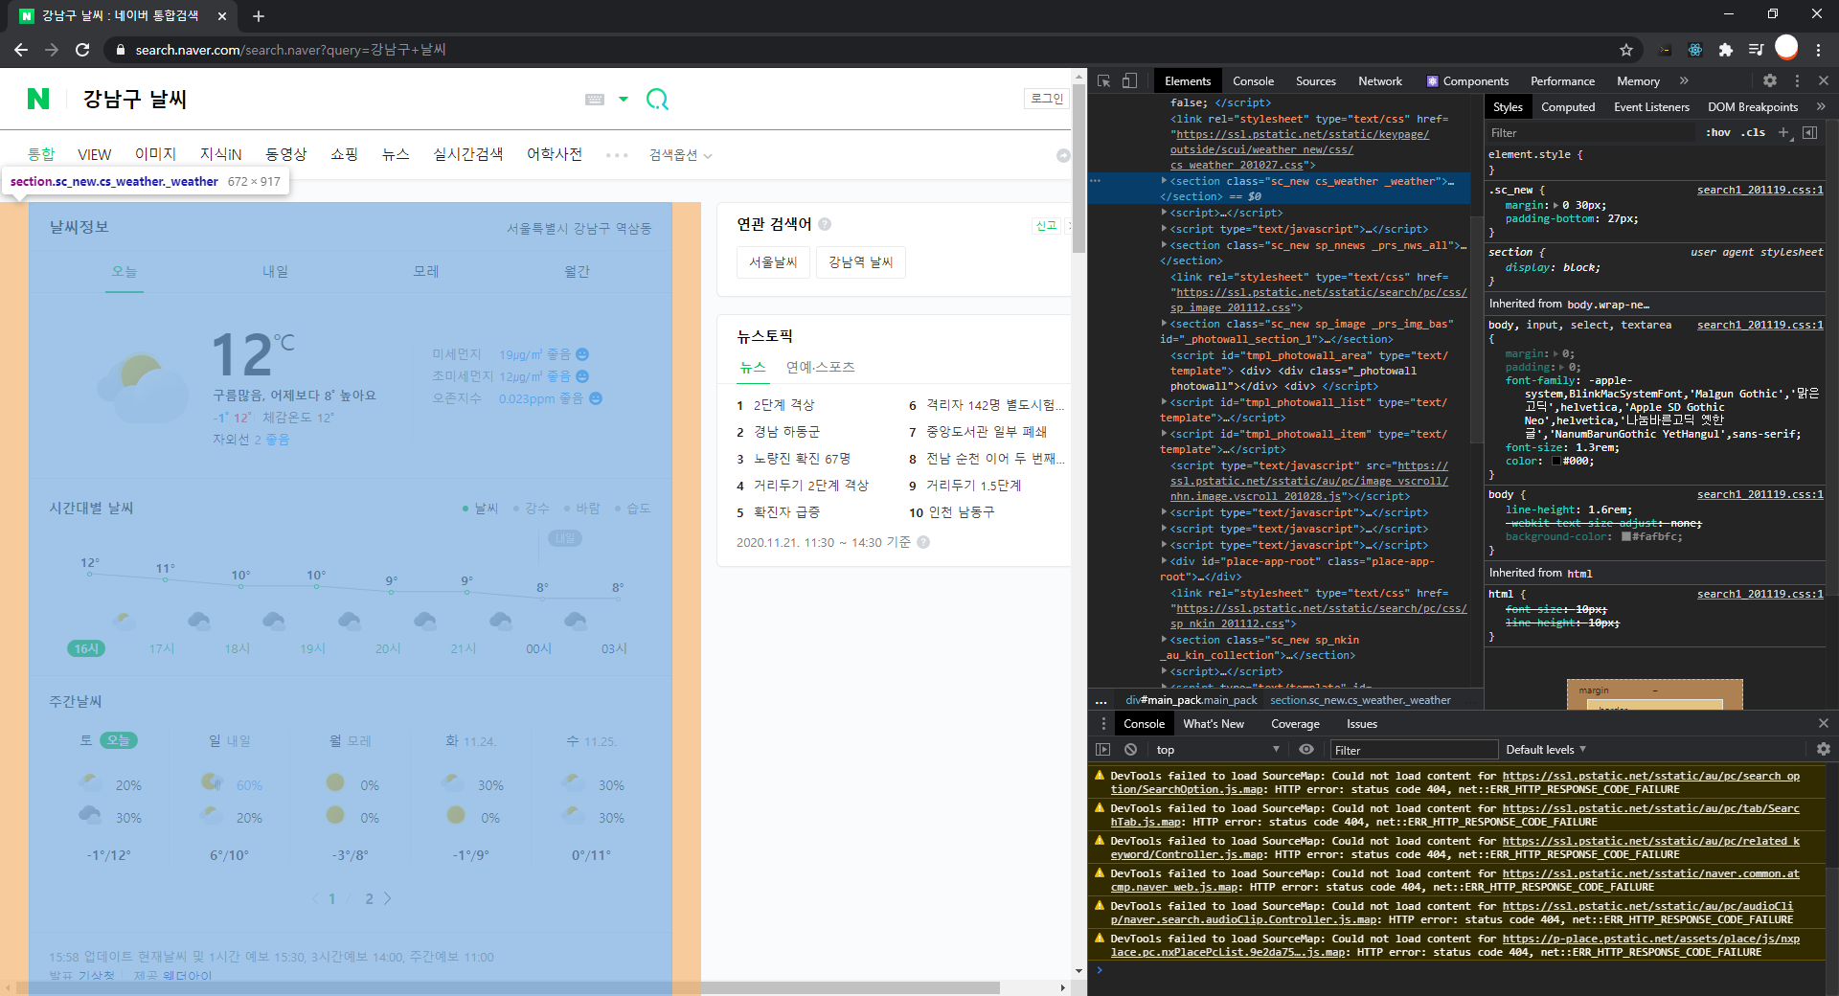Image resolution: width=1839 pixels, height=996 pixels.
Task: Open the top JavaScript context dropdown
Action: (1216, 750)
